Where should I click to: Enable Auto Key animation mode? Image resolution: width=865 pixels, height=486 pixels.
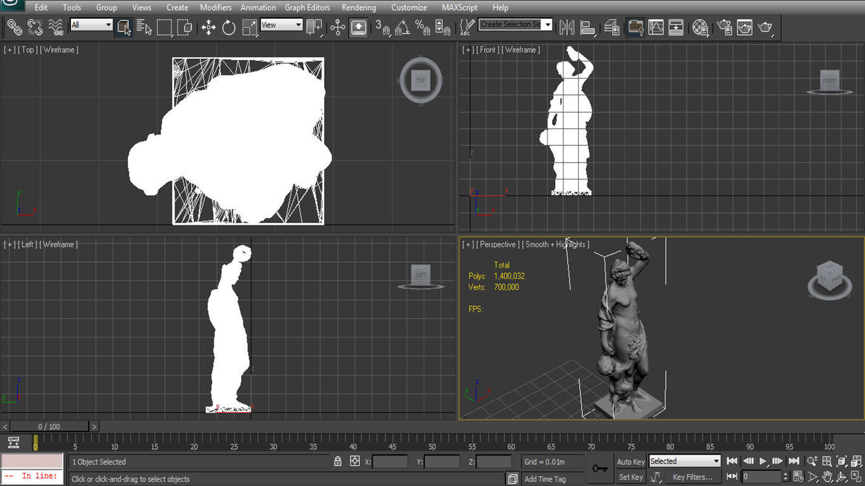(631, 462)
